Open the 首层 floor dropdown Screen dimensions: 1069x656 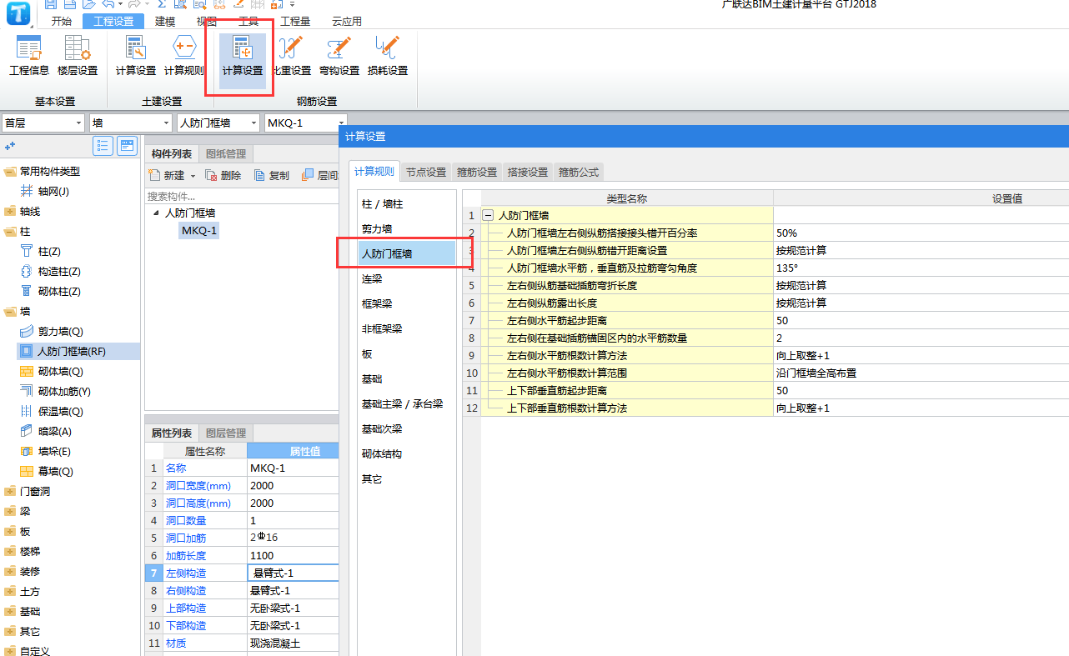pyautogui.click(x=79, y=123)
